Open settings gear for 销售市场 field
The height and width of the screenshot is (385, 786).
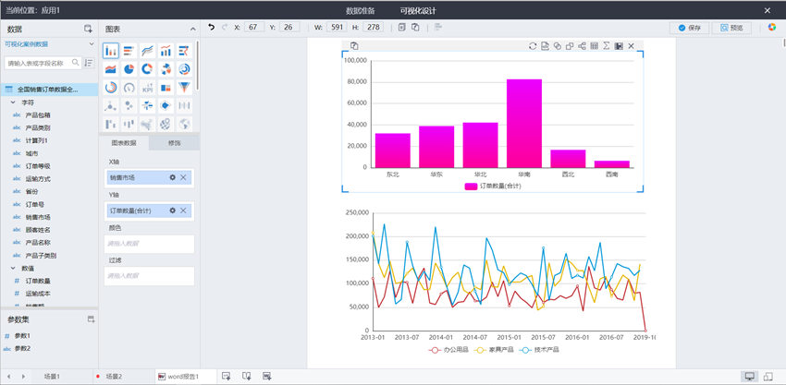(172, 177)
